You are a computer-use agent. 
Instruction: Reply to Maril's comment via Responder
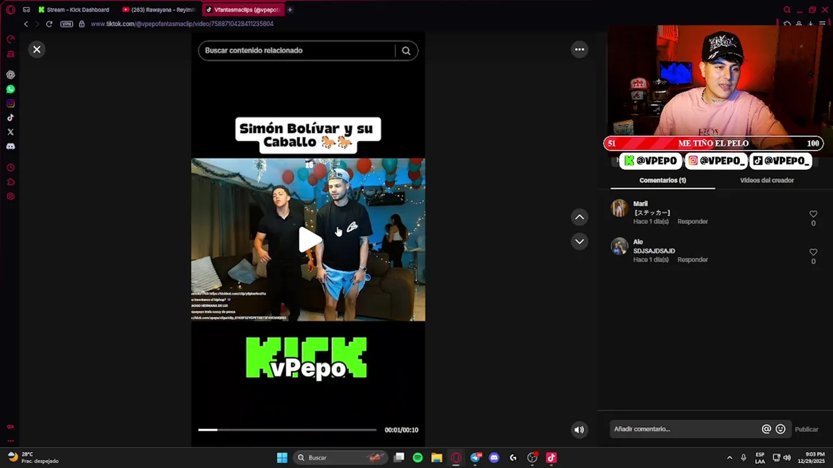(x=692, y=222)
